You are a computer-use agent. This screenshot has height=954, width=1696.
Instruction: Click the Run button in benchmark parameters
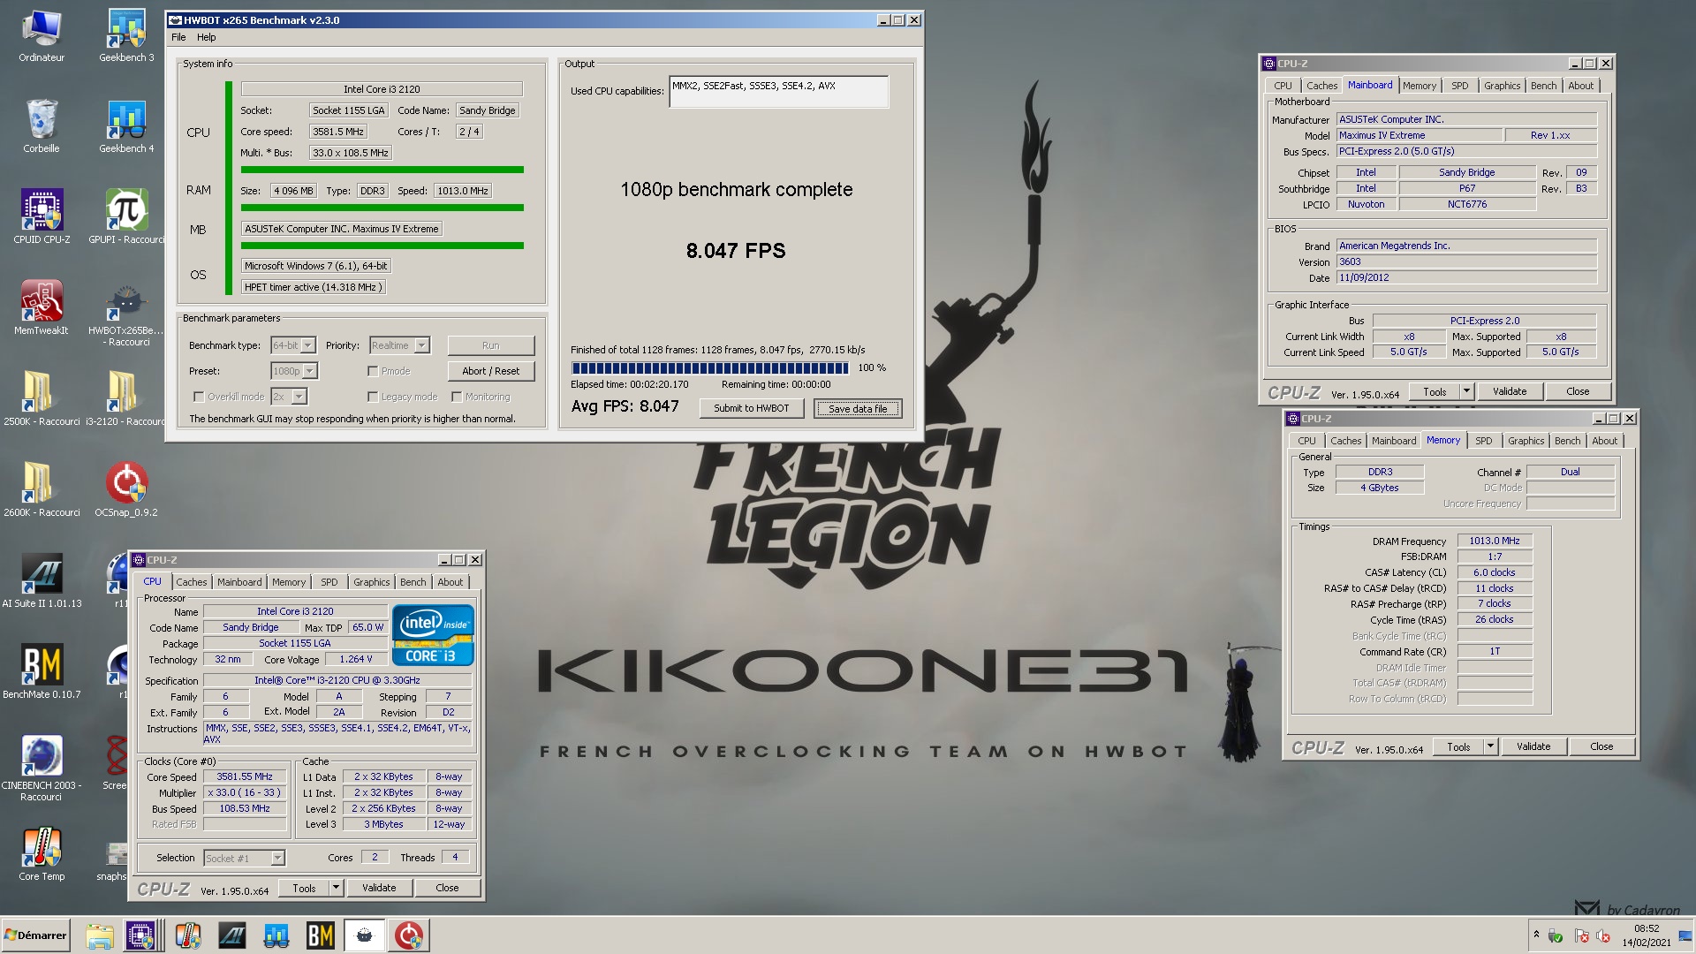tap(490, 345)
